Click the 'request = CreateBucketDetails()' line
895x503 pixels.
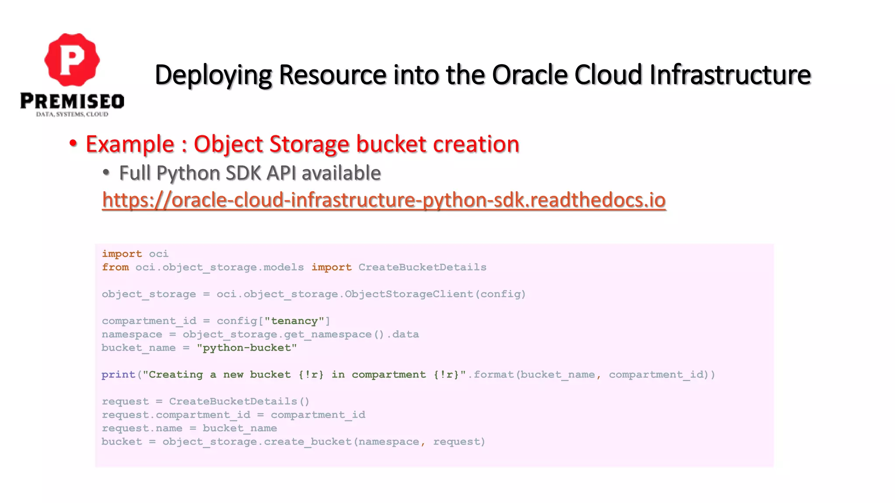[x=205, y=401]
